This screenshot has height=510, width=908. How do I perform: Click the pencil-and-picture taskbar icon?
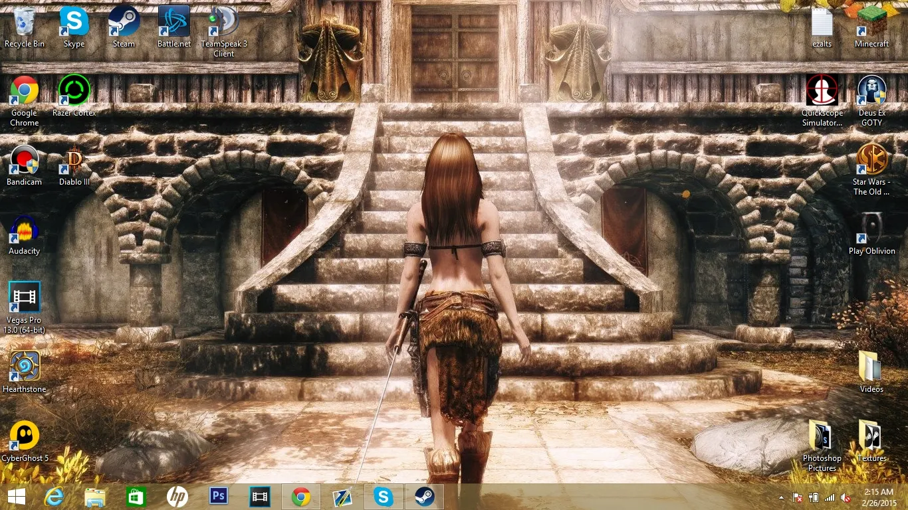tap(342, 497)
